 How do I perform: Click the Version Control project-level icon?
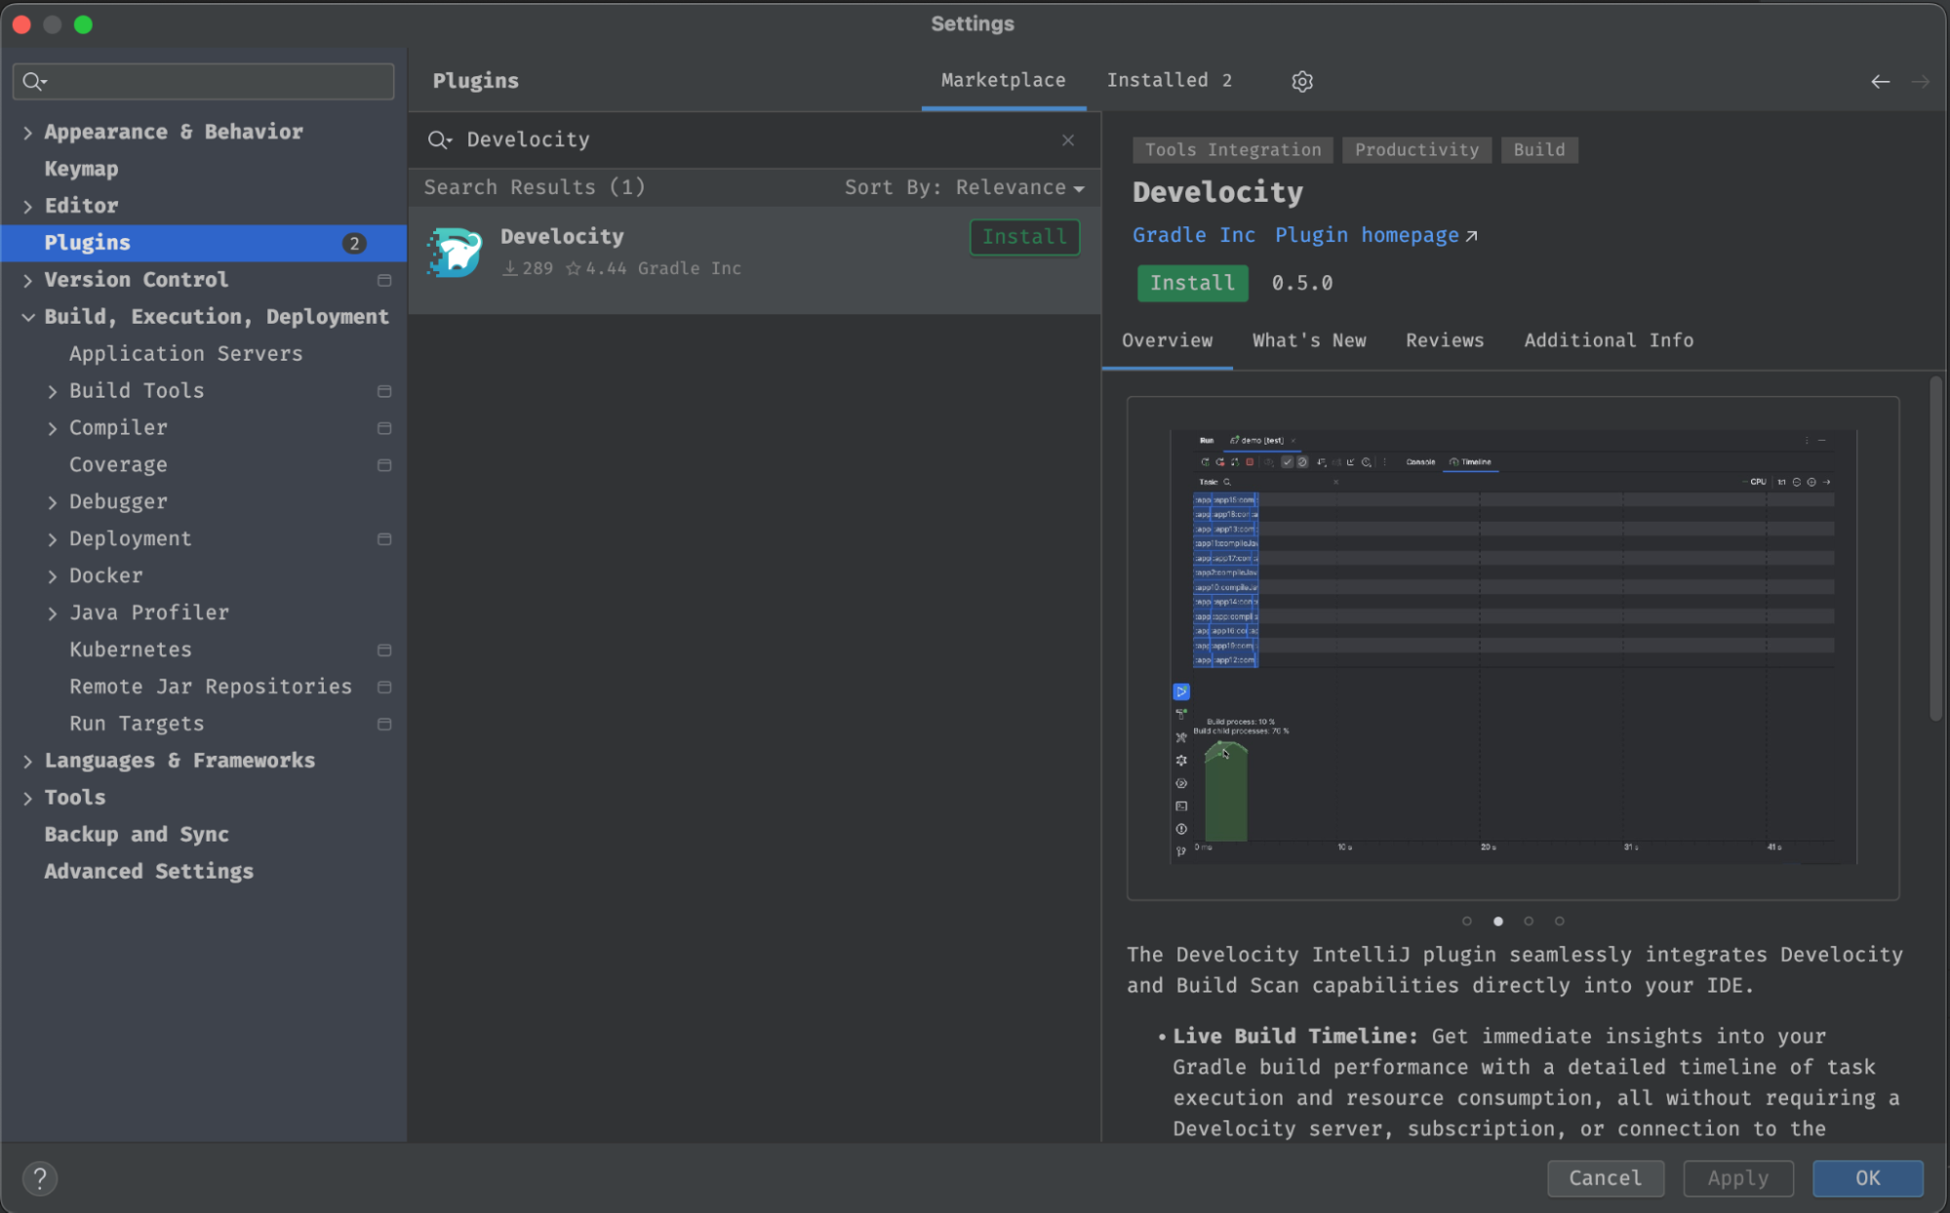point(384,280)
